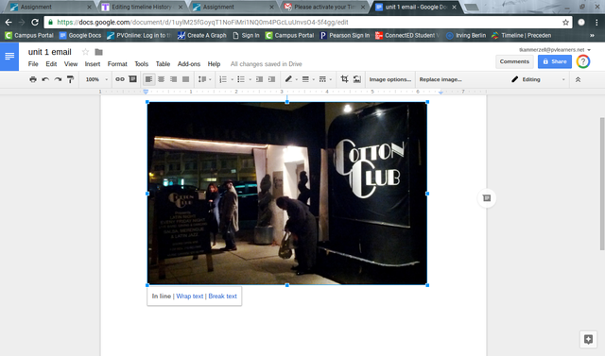Image resolution: width=605 pixels, height=356 pixels.
Task: Open numbered list style dropdown arrow
Action: click(x=233, y=79)
